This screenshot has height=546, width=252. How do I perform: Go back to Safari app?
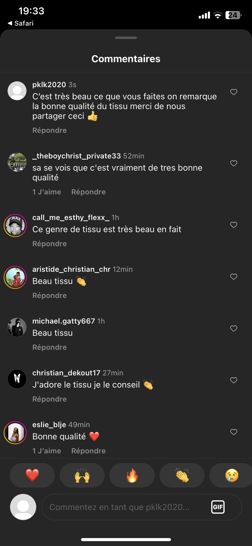[x=21, y=23]
